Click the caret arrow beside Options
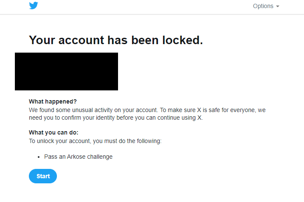Screen dimensions: 304x202 [278, 6]
